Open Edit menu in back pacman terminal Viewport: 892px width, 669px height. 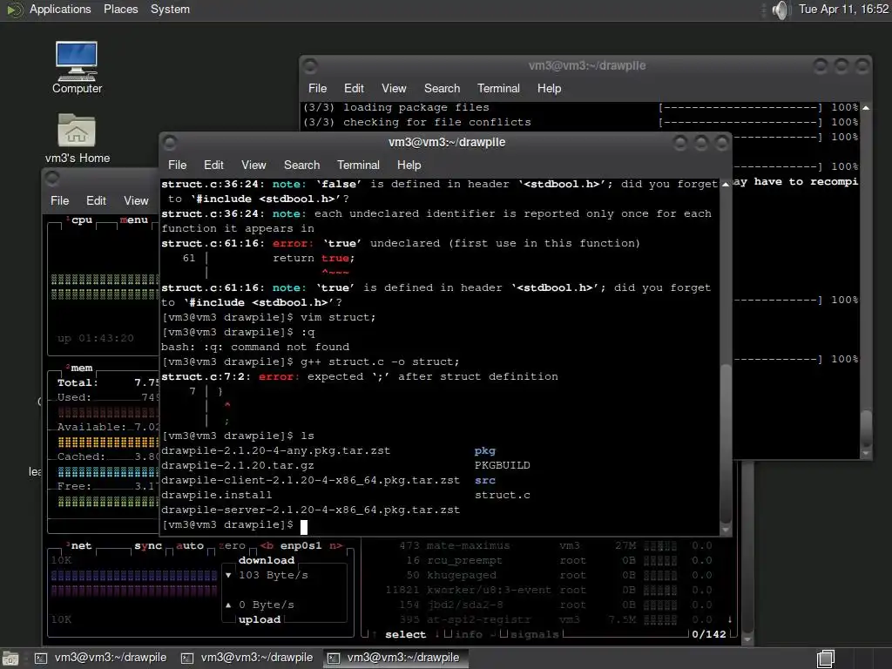pyautogui.click(x=354, y=88)
